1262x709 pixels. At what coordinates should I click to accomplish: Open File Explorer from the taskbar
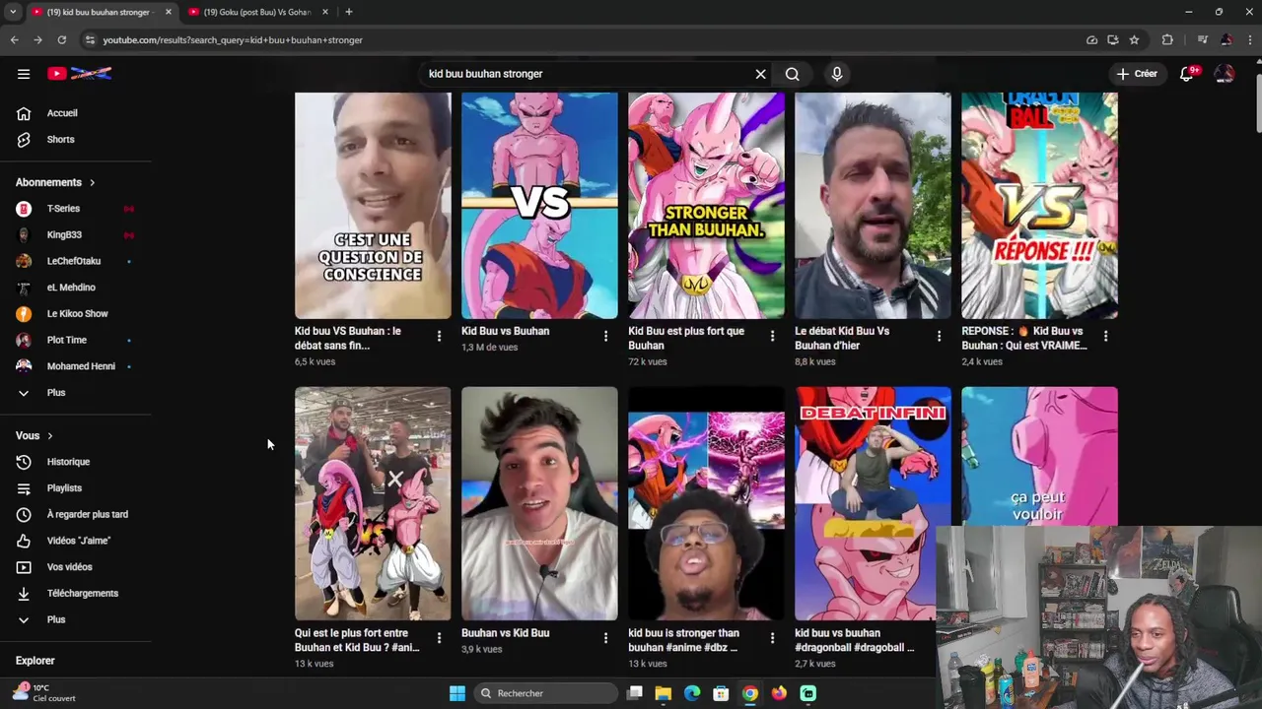click(x=664, y=693)
